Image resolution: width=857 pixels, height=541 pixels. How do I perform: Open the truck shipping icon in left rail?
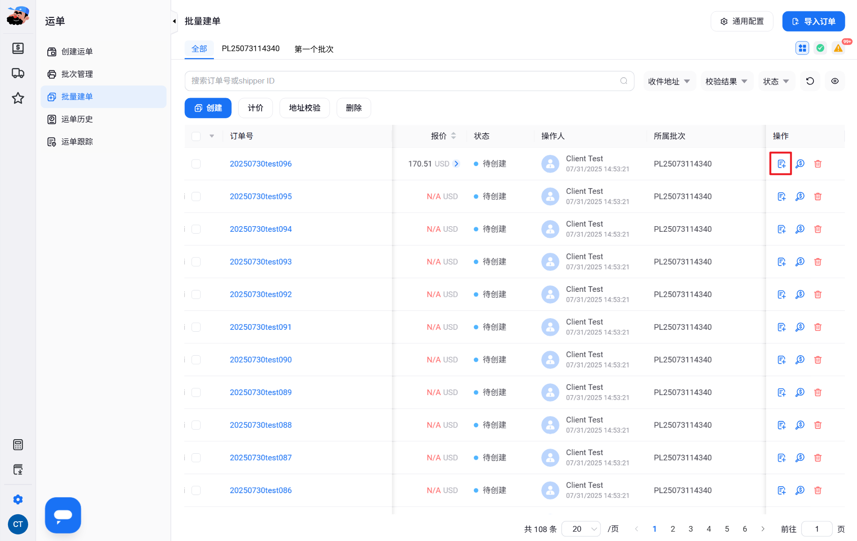click(18, 73)
